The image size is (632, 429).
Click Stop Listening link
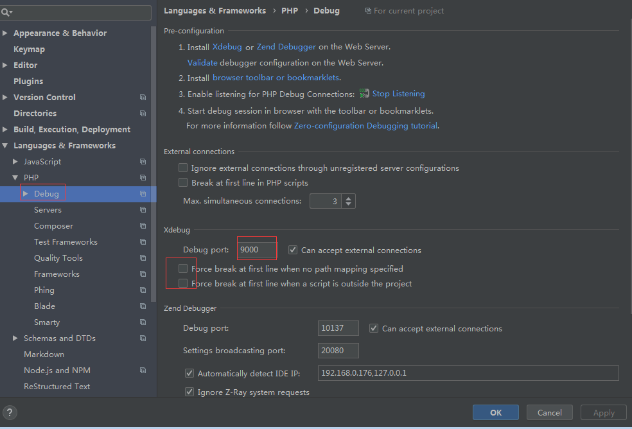click(398, 94)
